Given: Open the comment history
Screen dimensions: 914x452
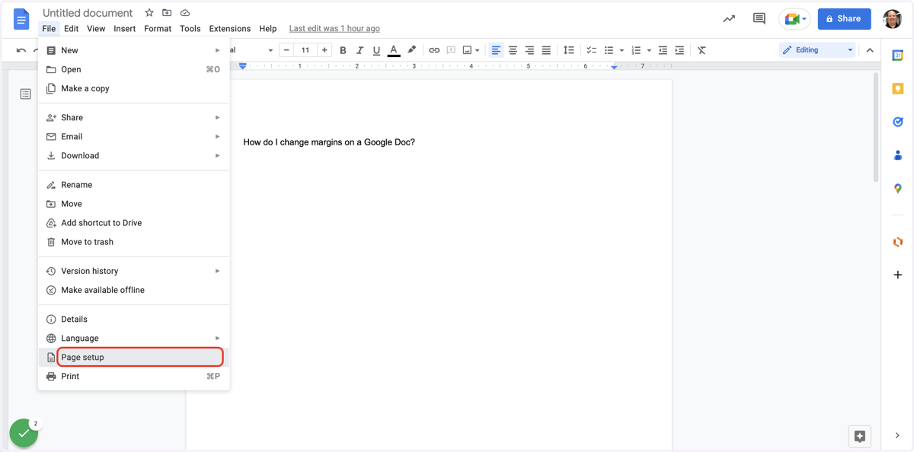Looking at the screenshot, I should coord(759,19).
